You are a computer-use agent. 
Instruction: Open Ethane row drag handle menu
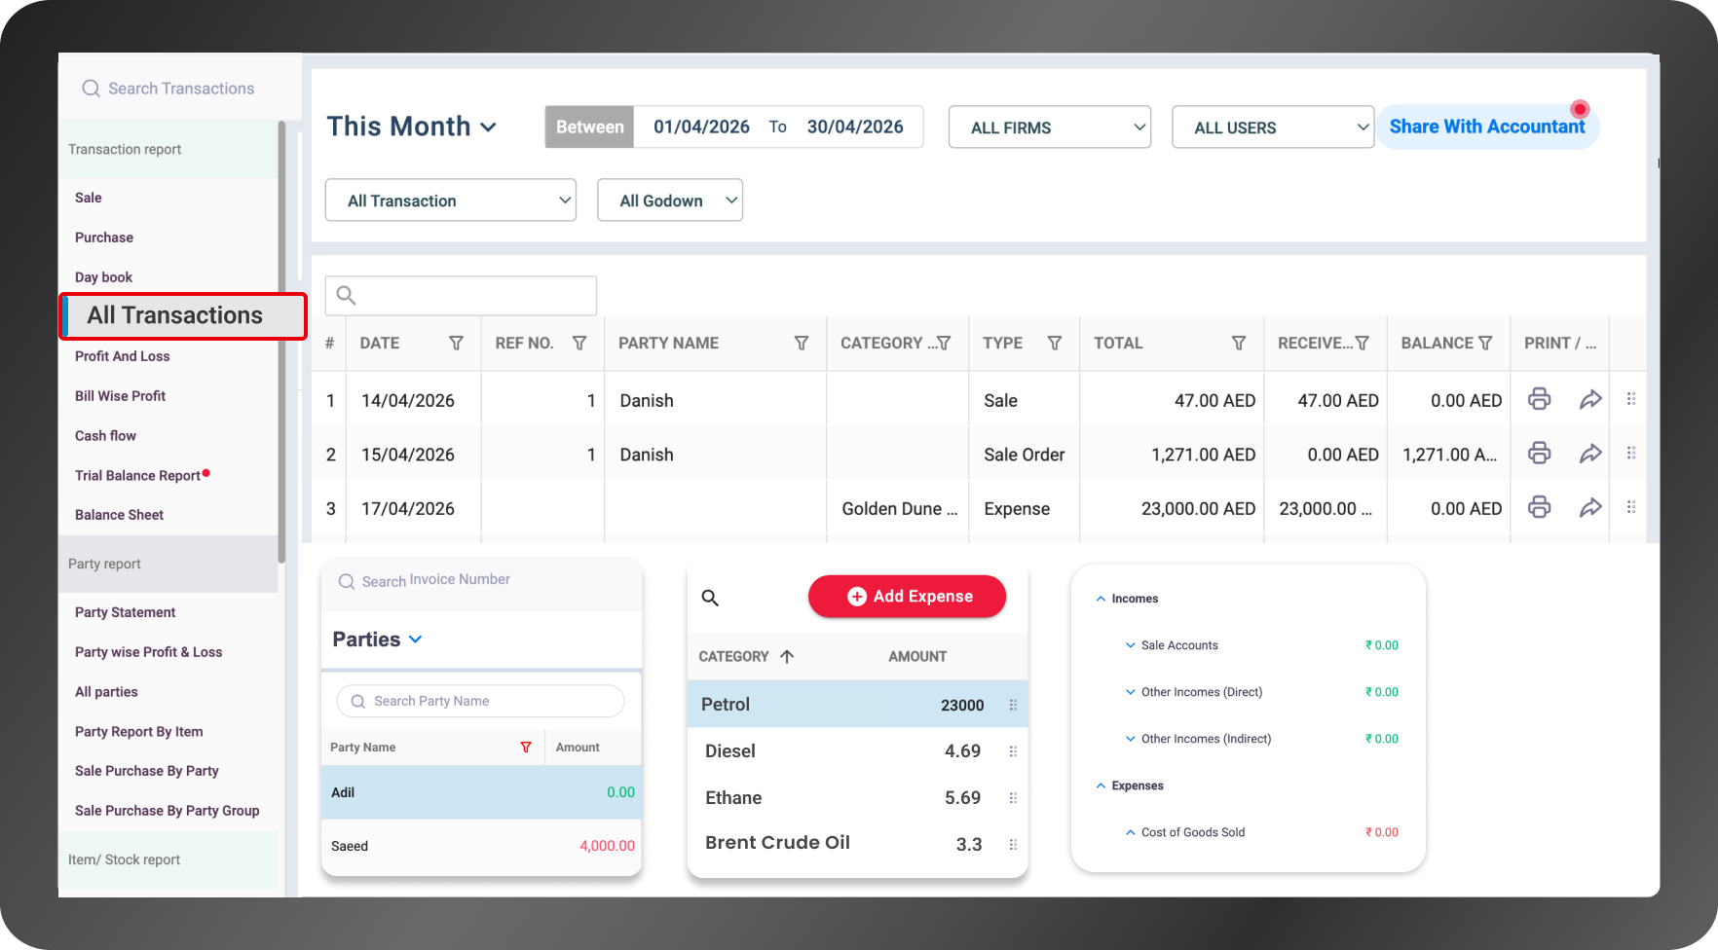point(1013,798)
